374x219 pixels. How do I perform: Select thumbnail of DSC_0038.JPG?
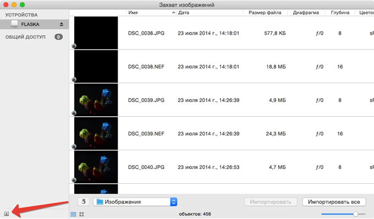point(96,32)
